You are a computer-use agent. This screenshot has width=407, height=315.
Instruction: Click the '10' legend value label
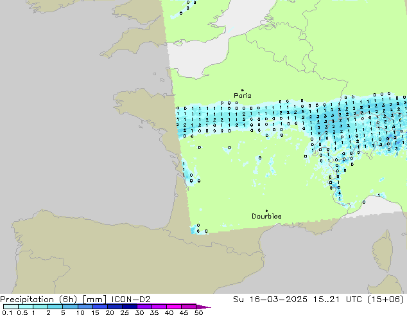pos(80,312)
